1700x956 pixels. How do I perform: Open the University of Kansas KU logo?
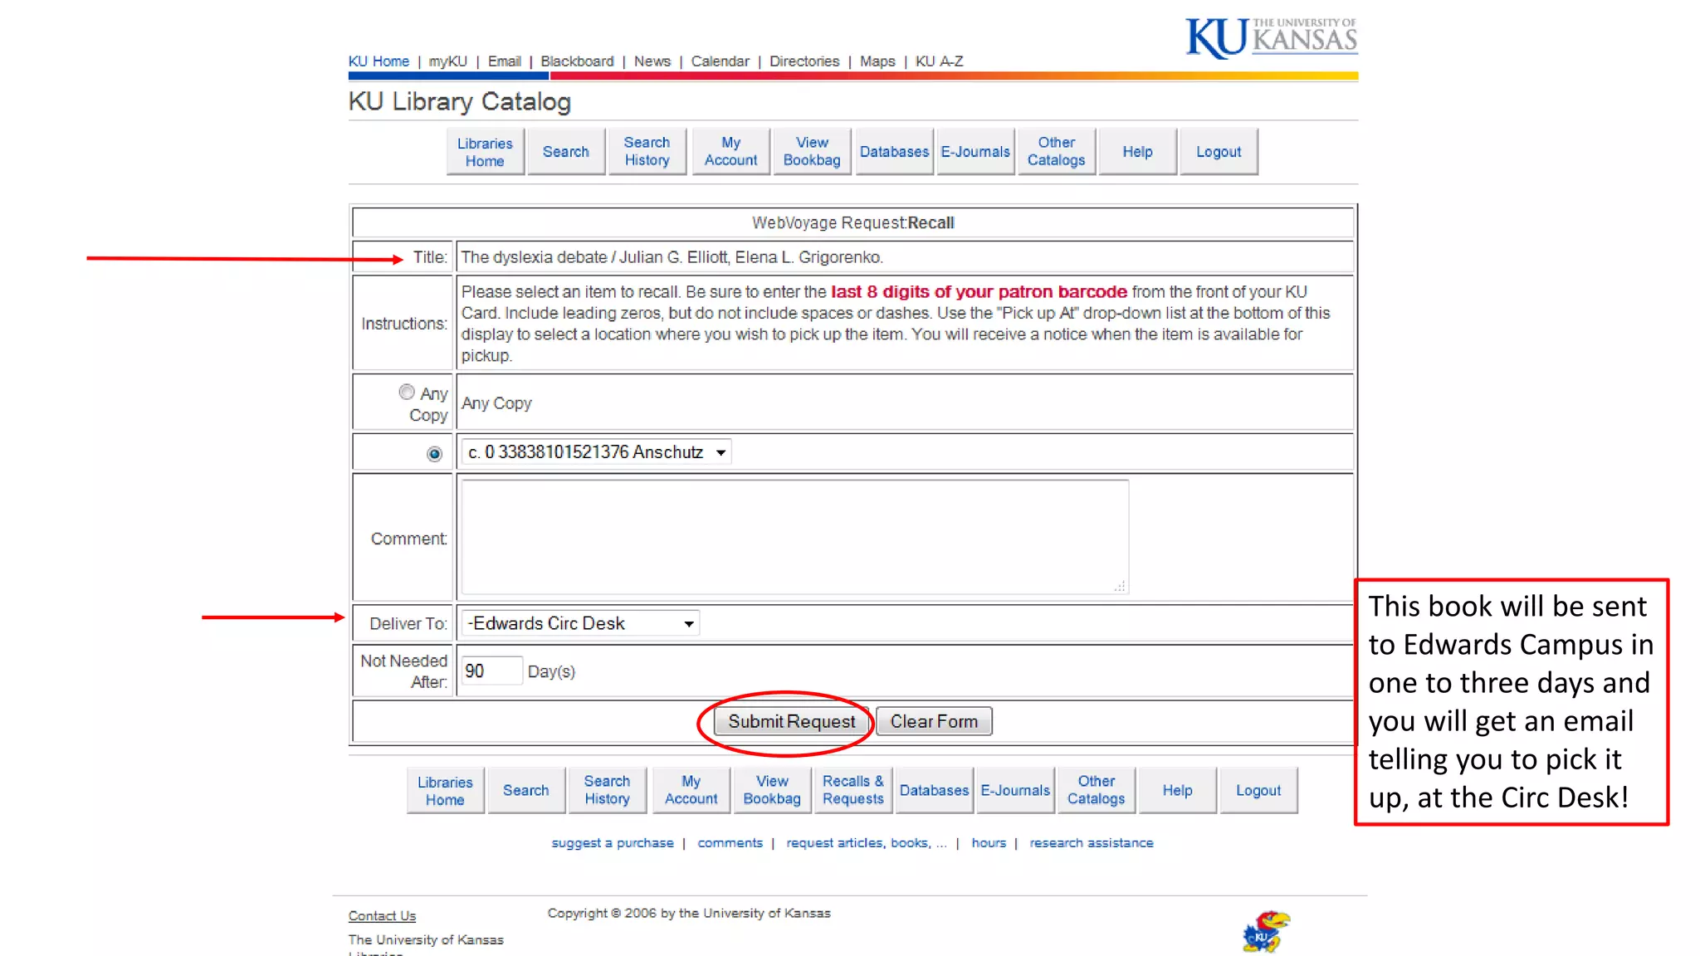[x=1271, y=37]
